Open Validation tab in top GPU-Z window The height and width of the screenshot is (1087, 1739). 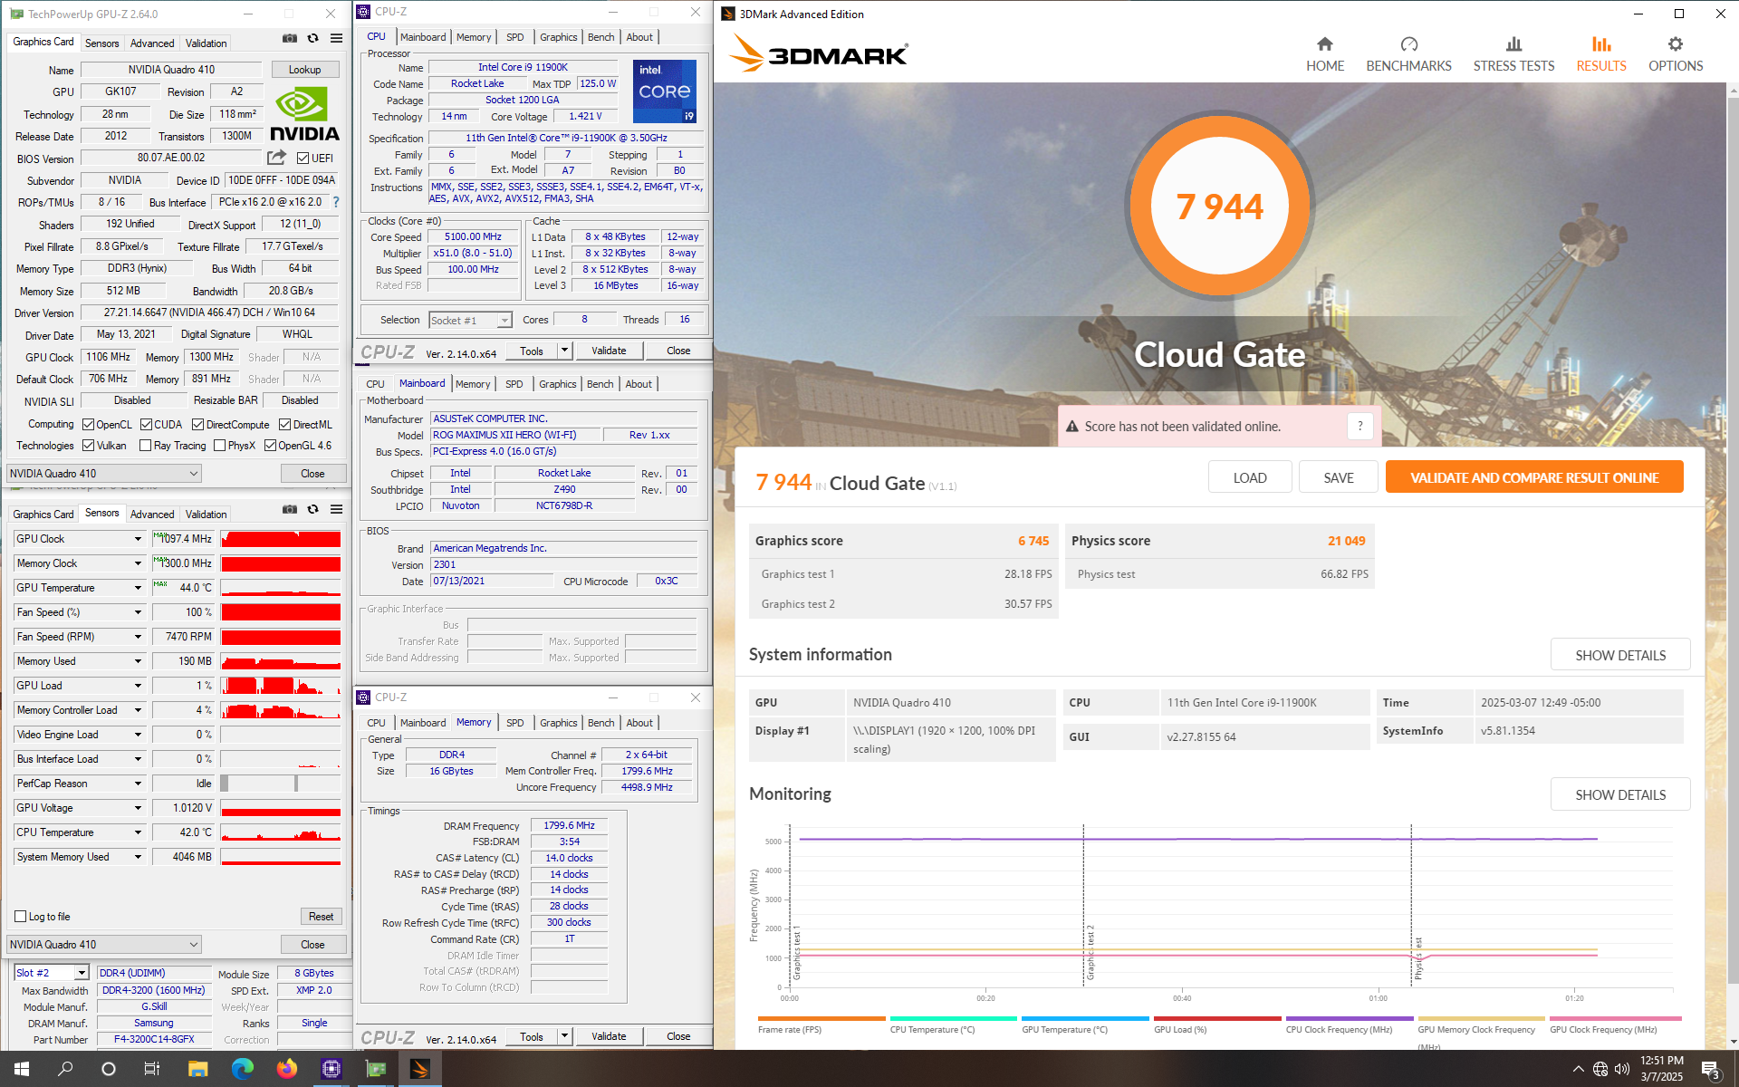(x=206, y=43)
